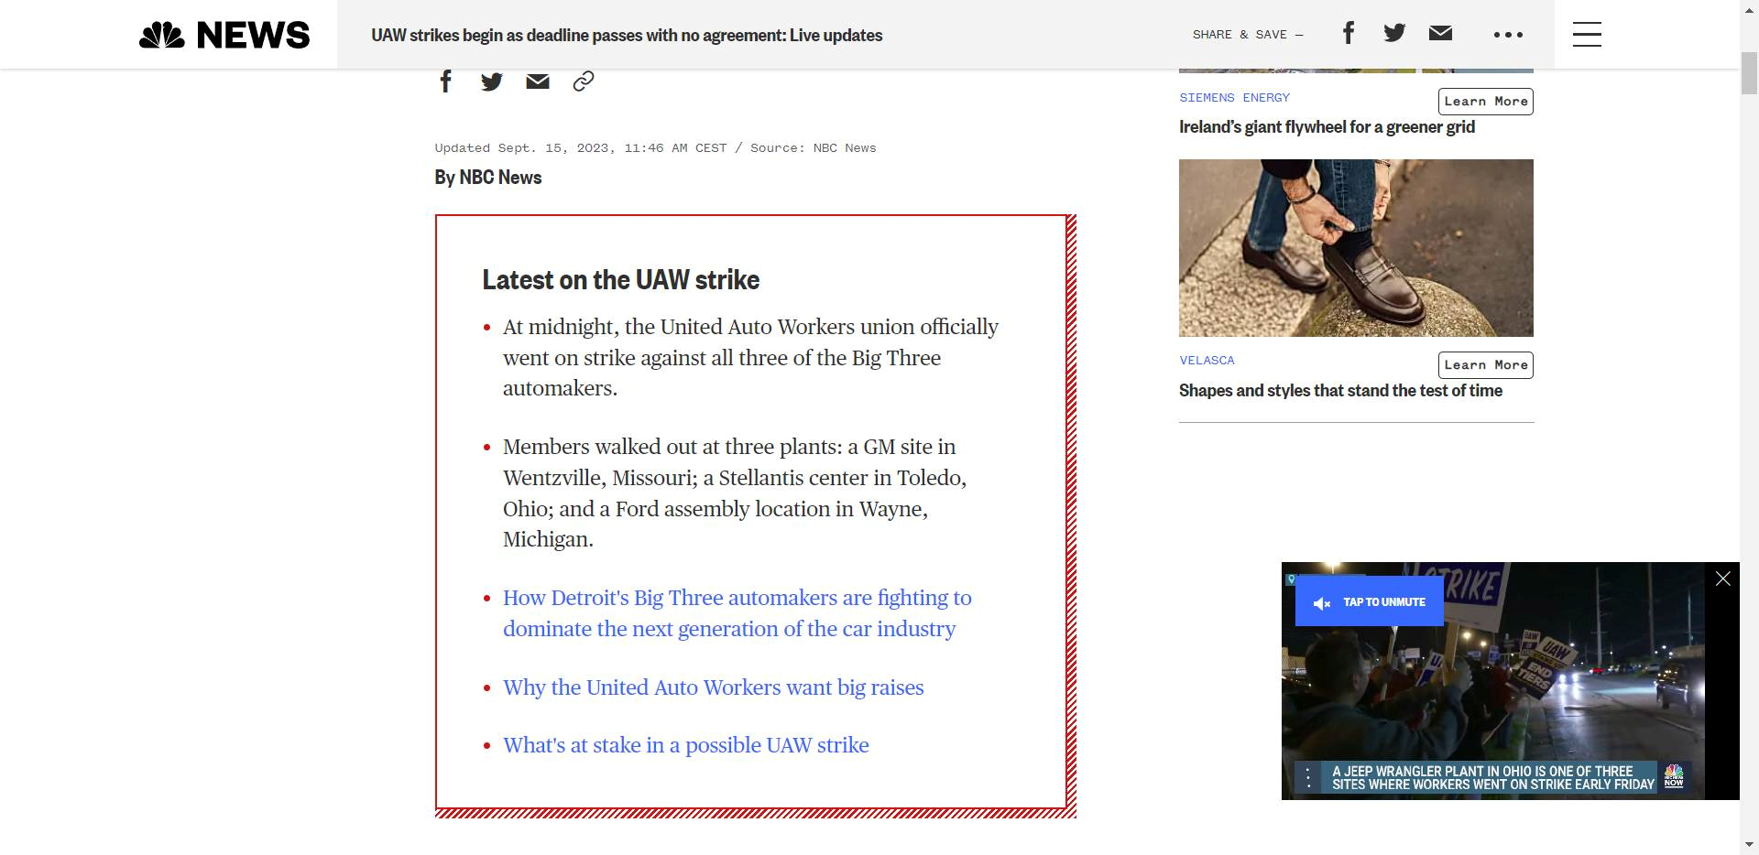Click the page vertical scrollbar thumb

[x=1749, y=73]
